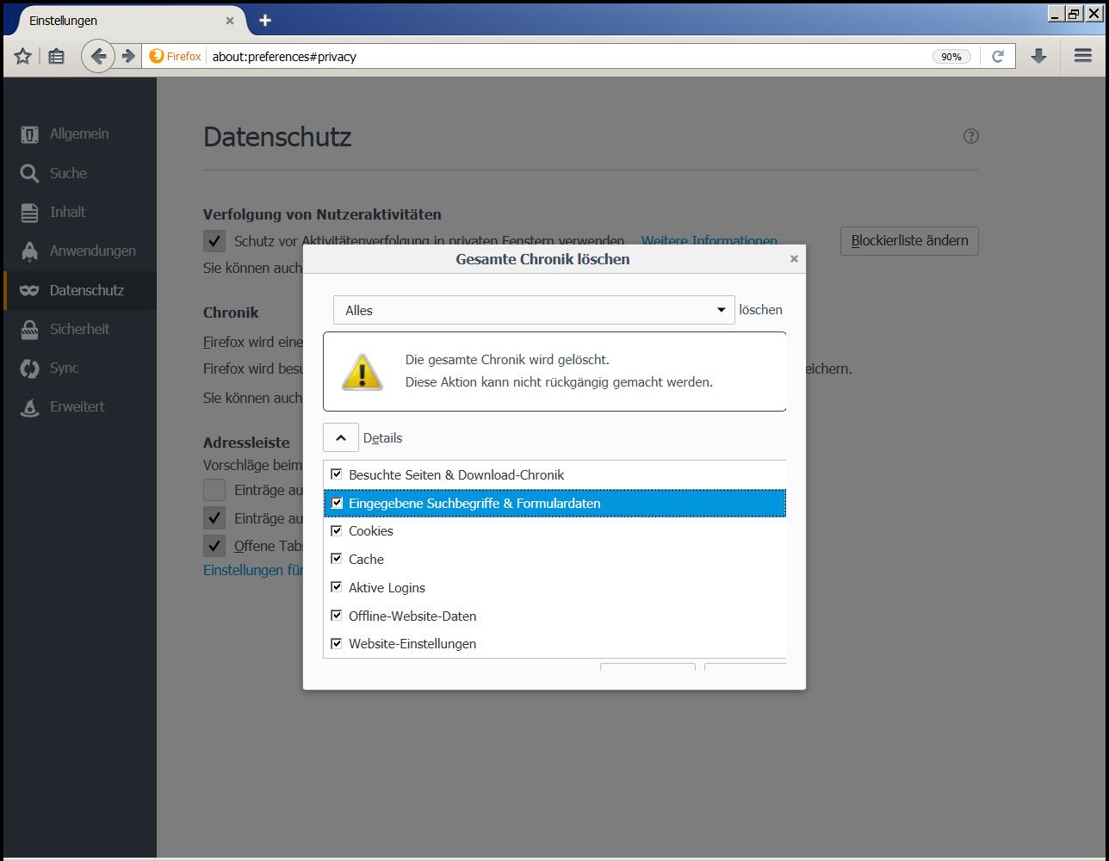Toggle the Aktive Logins checkbox
Screen dimensions: 1109x861
click(337, 587)
